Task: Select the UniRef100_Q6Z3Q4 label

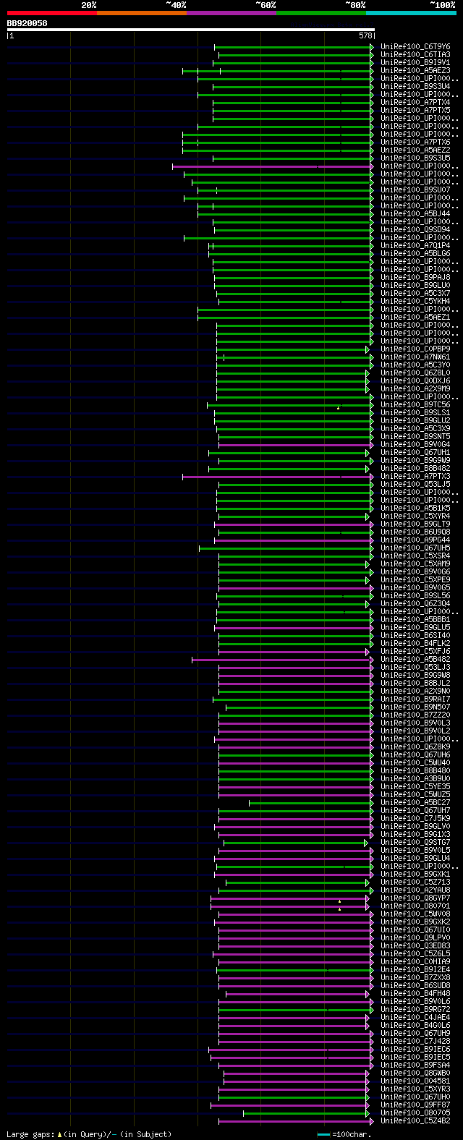Action: point(416,604)
